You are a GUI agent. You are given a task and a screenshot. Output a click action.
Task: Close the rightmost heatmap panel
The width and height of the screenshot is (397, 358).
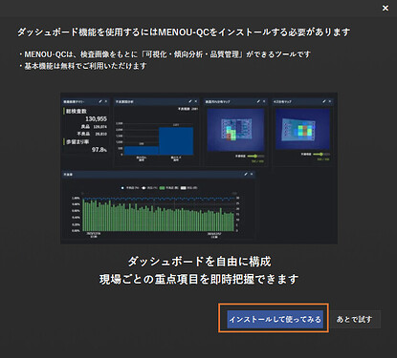330,101
